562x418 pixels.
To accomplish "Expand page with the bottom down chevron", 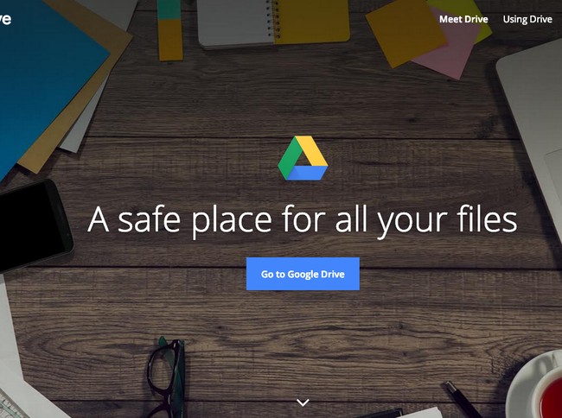I will 303,402.
